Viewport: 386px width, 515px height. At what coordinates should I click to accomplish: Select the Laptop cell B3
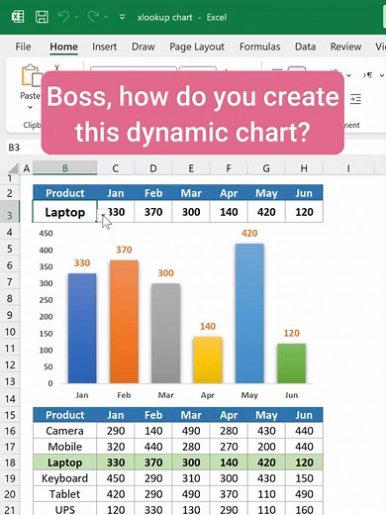[x=64, y=212]
